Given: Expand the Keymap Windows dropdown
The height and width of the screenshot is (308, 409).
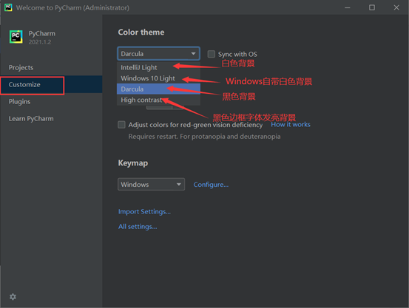Looking at the screenshot, I should 152,184.
